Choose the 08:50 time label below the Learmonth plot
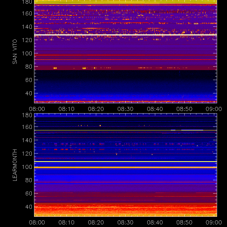227x227 pixels. [184, 222]
